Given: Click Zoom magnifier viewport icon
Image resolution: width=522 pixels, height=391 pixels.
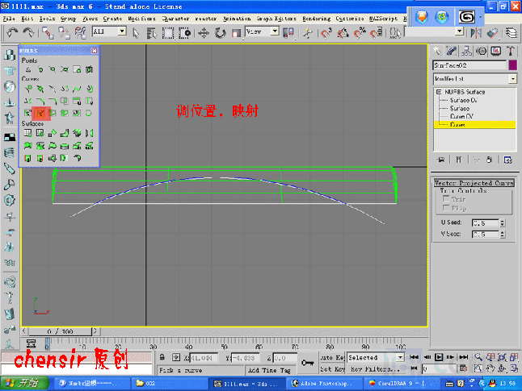Looking at the screenshot, I should [x=478, y=357].
